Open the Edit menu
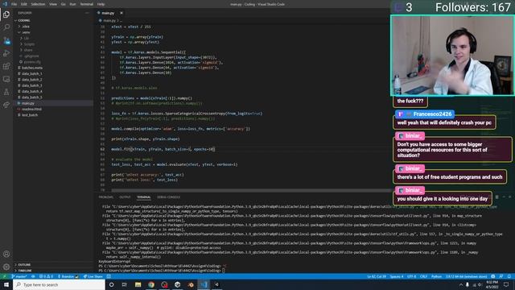Screen dimensions: 515x290 (x=24, y=4)
